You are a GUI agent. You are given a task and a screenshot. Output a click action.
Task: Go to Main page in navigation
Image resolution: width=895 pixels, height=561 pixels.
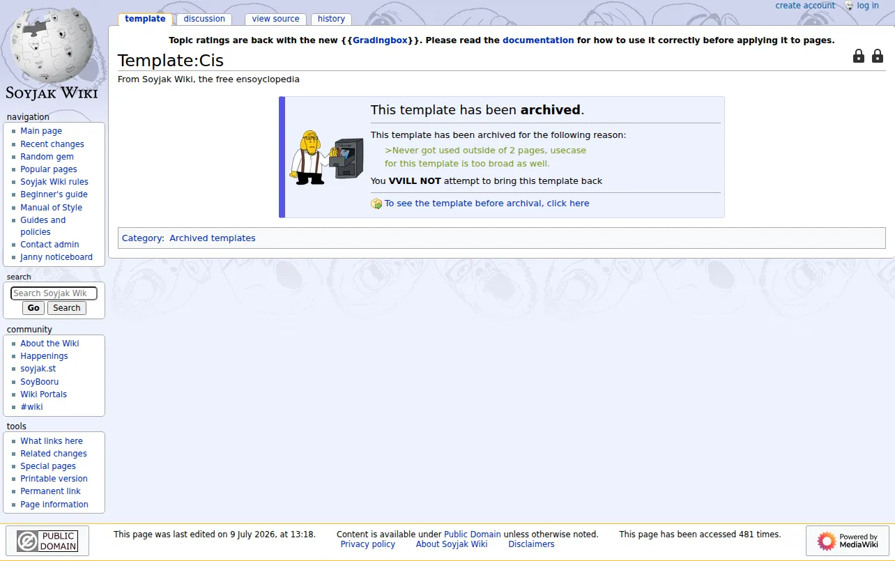click(x=41, y=131)
